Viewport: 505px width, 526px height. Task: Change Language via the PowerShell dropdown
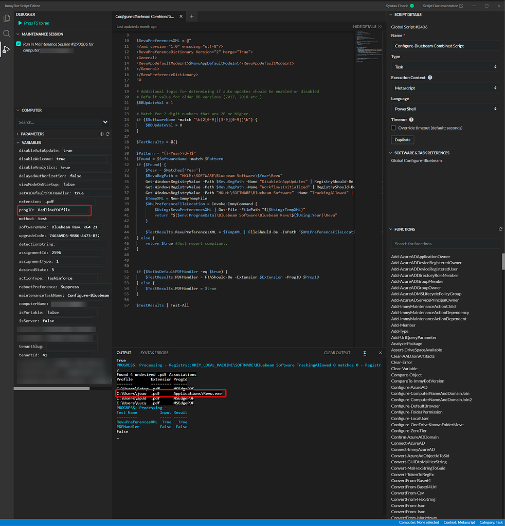pos(445,110)
